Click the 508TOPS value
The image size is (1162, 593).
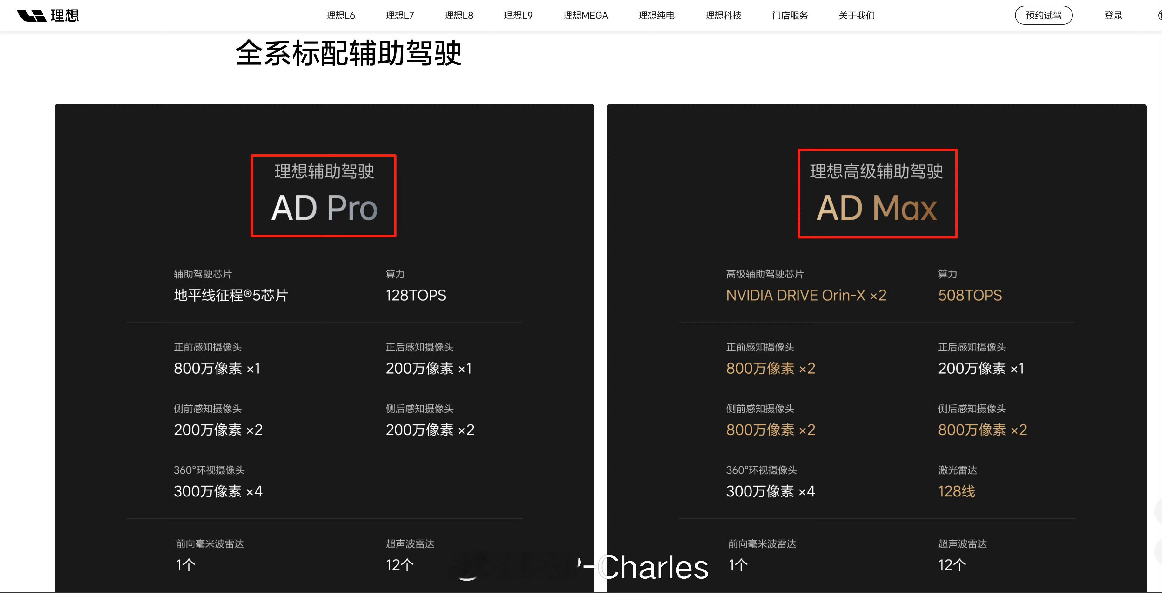pyautogui.click(x=970, y=295)
